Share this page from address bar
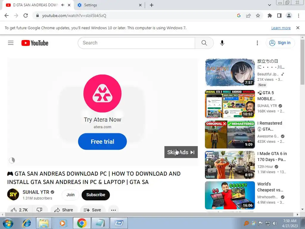The width and height of the screenshot is (305, 229). coord(248,16)
